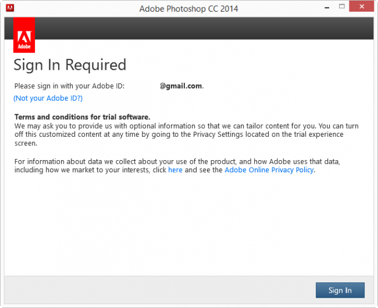The height and width of the screenshot is (308, 378).
Task: Click the "Sign In Required" heading
Action: click(x=70, y=65)
